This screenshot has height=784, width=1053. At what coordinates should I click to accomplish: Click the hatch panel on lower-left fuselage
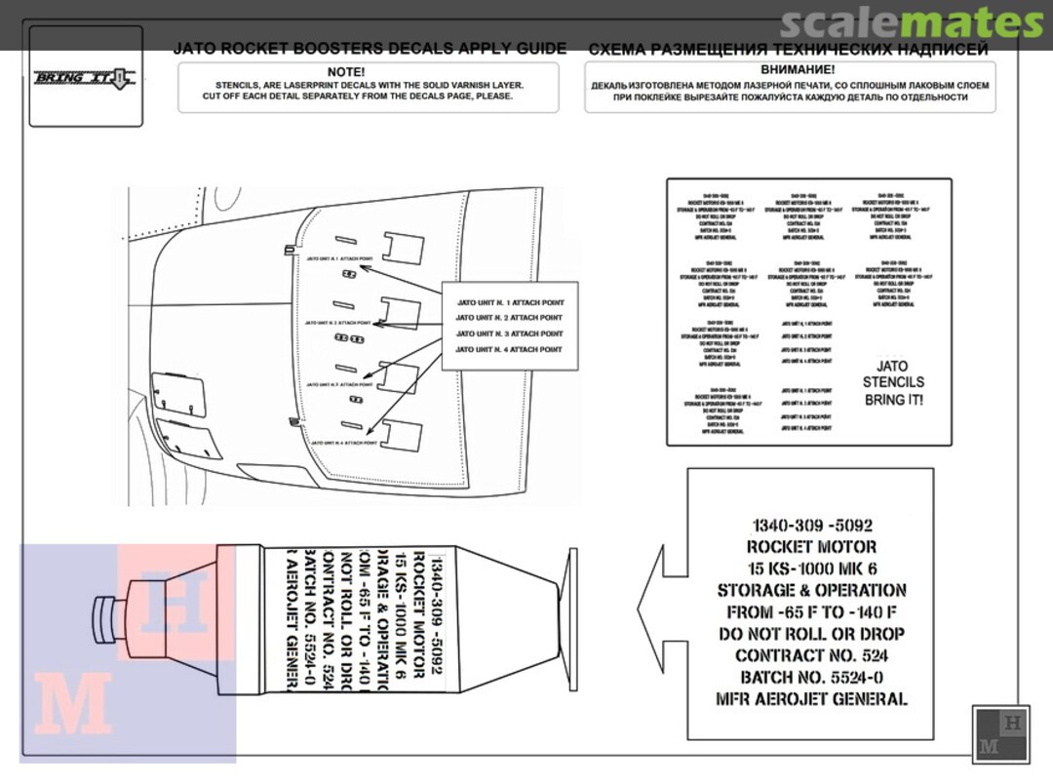[x=180, y=391]
